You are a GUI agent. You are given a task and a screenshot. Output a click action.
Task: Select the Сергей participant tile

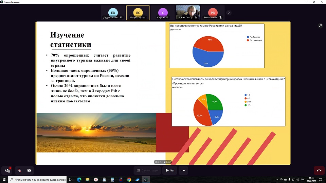[163, 13]
